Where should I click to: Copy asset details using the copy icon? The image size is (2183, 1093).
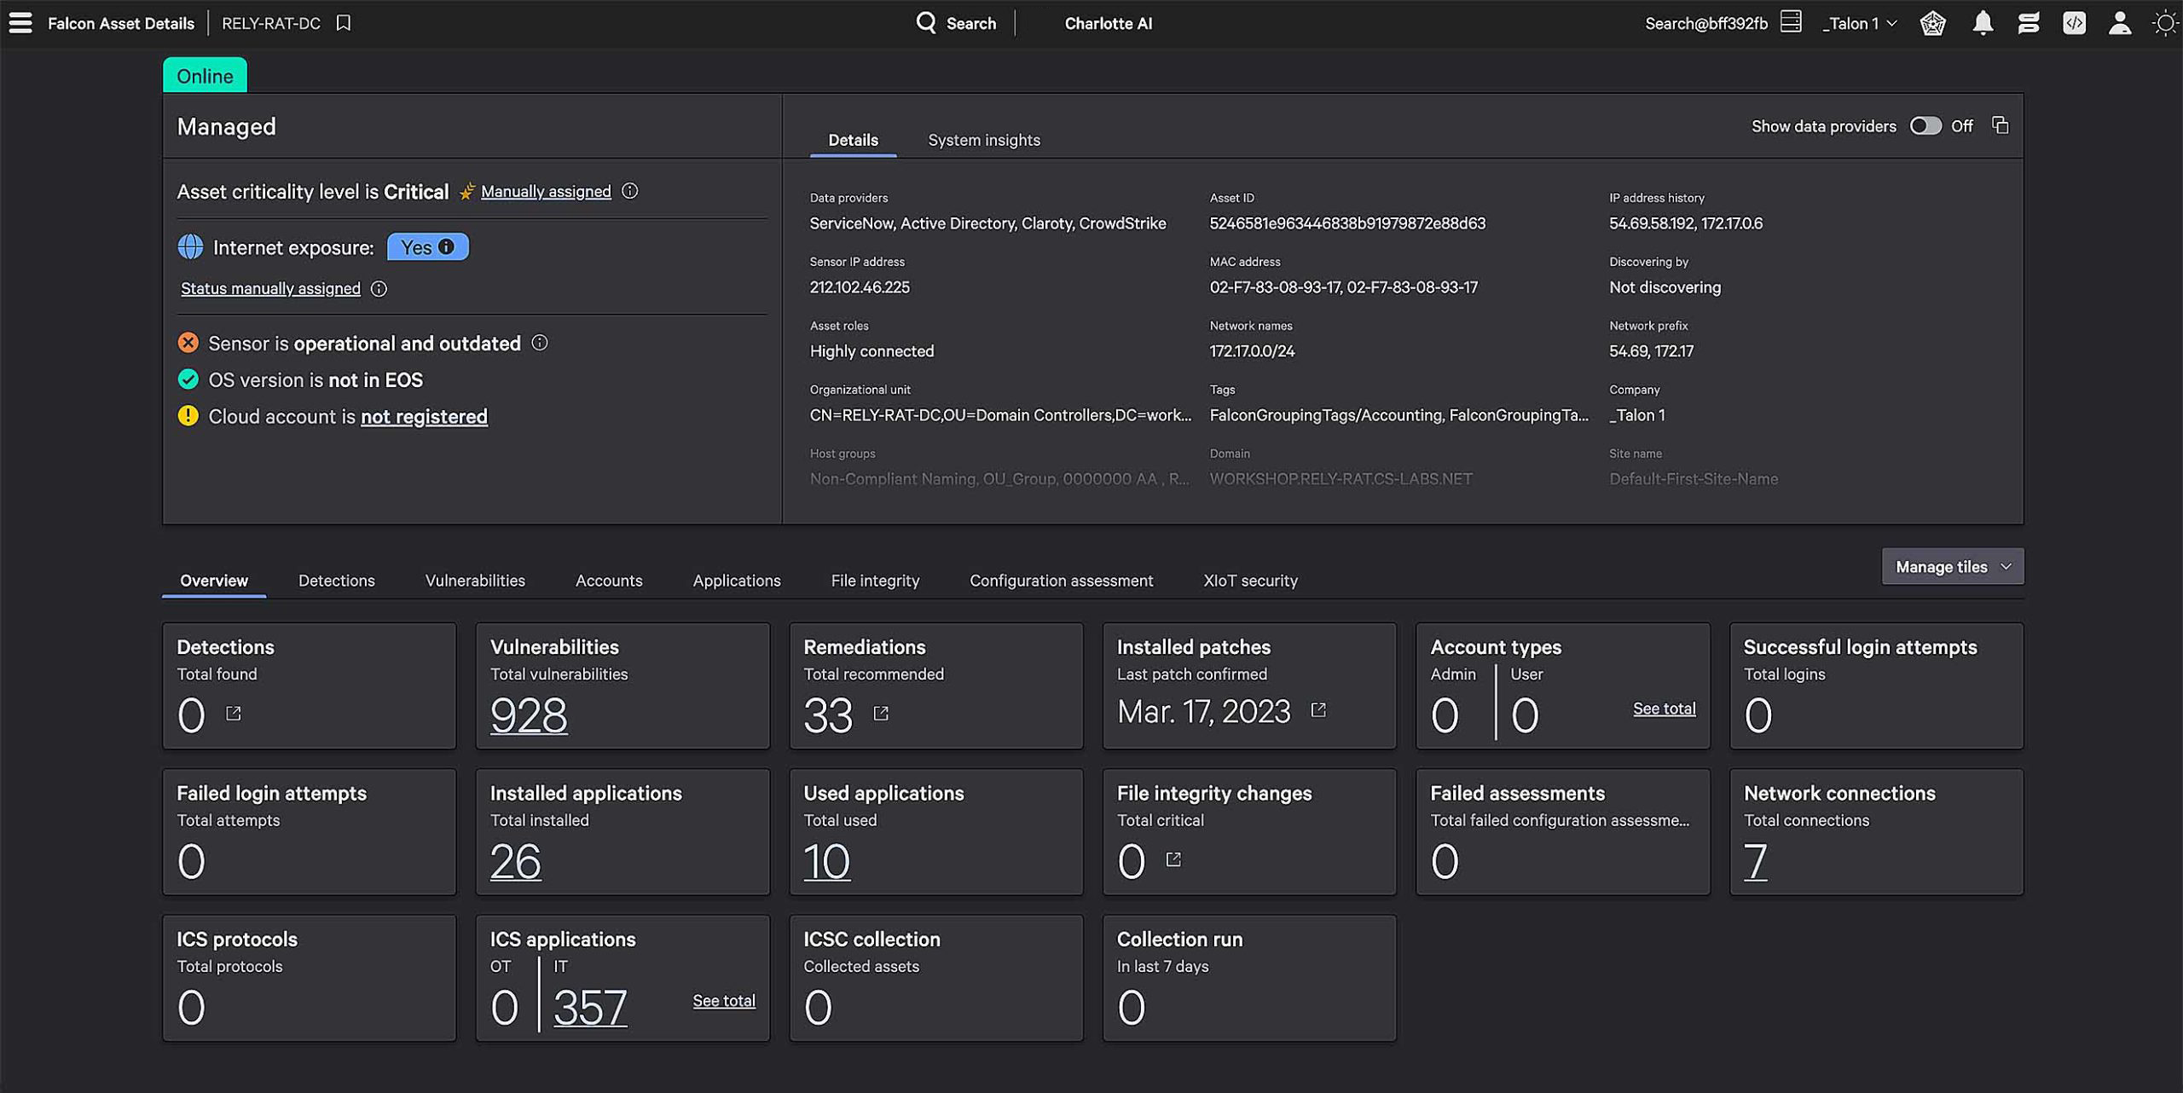coord(2001,125)
